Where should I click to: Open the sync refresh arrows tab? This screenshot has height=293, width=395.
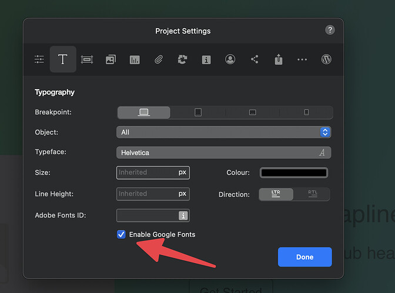pyautogui.click(x=182, y=60)
